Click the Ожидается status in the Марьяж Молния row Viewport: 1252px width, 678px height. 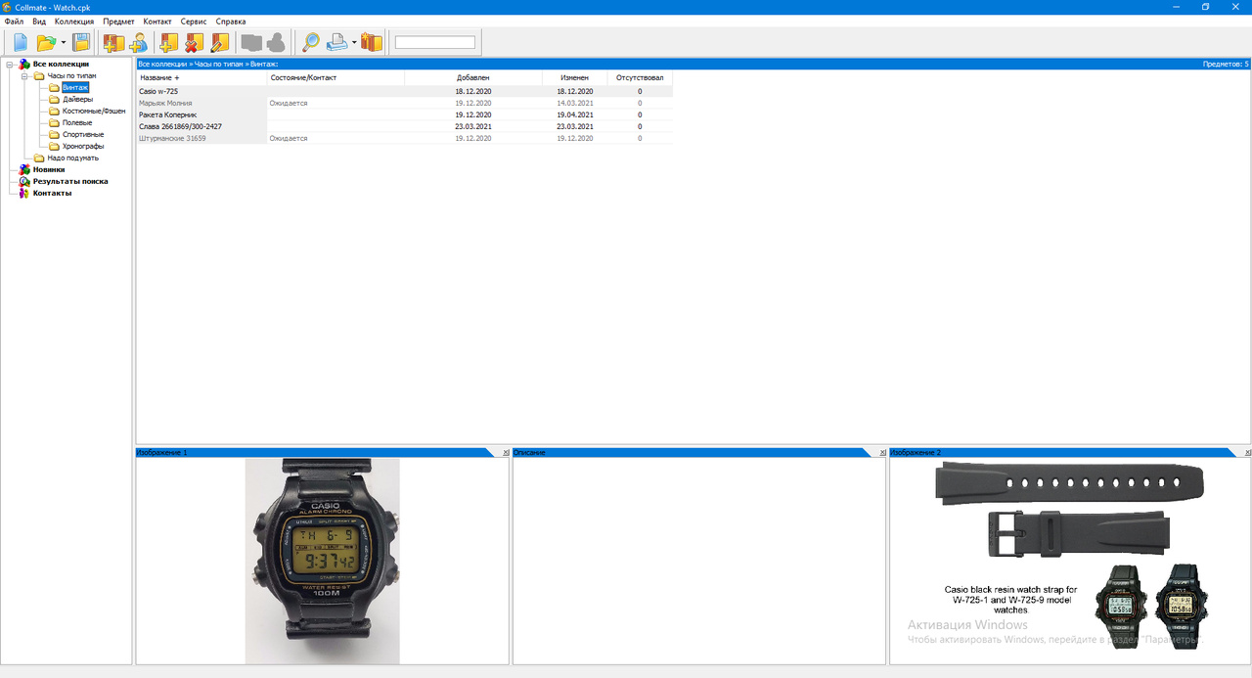click(289, 103)
